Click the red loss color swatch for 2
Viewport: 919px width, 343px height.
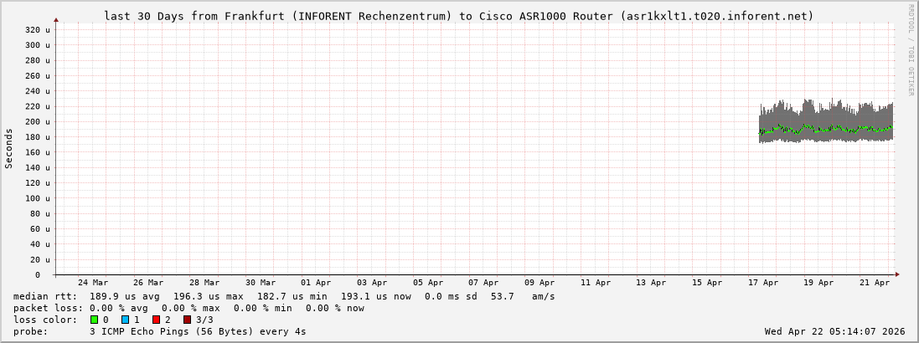click(156, 320)
